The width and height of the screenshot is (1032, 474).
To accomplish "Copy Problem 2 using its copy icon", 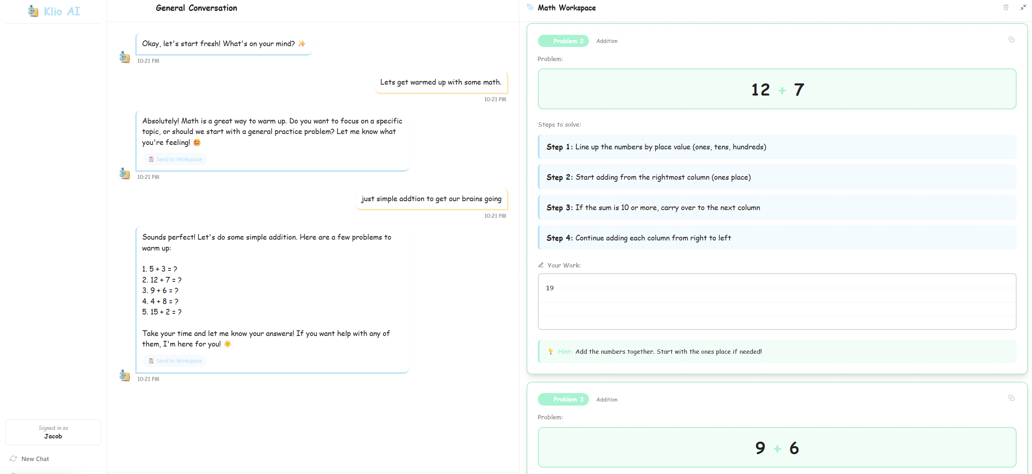I will (1011, 39).
